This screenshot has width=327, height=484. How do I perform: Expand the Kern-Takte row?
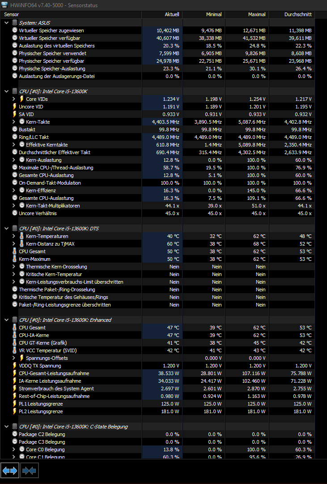coord(13,121)
